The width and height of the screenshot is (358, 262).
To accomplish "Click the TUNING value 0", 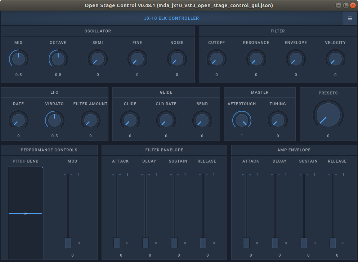I will [278, 136].
